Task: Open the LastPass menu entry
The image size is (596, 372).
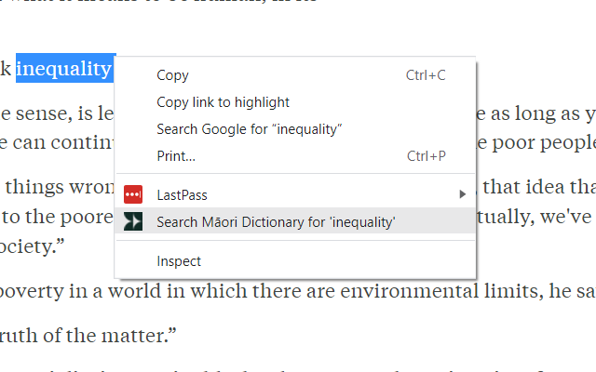Action: (182, 195)
